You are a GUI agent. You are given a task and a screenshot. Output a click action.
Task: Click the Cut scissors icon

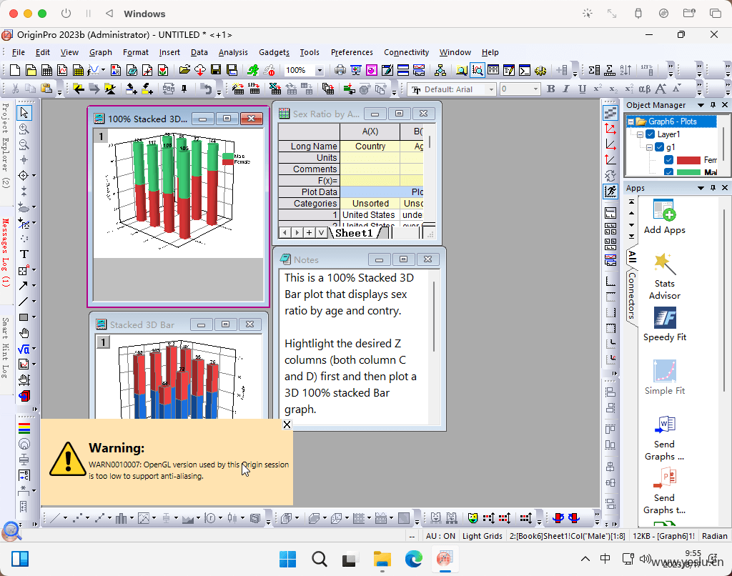pos(15,89)
